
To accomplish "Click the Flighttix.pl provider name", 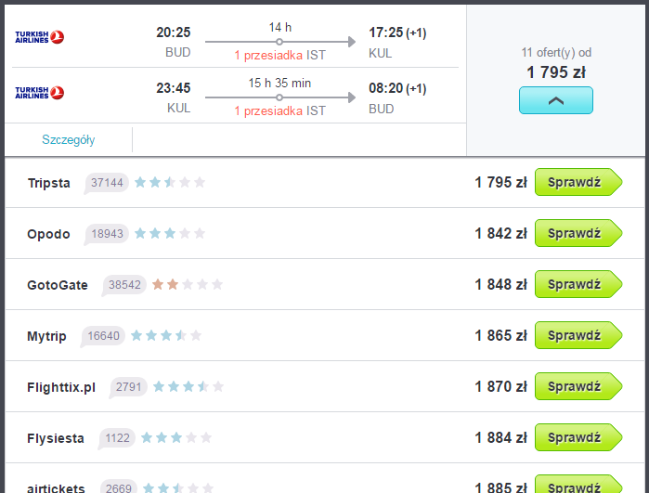I will [61, 387].
